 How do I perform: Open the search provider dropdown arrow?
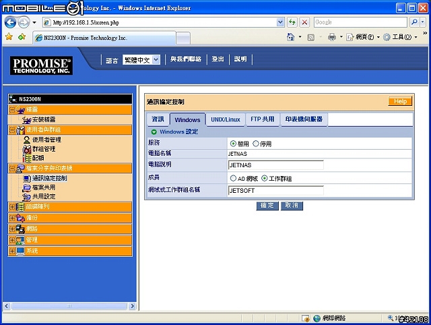tap(423, 22)
